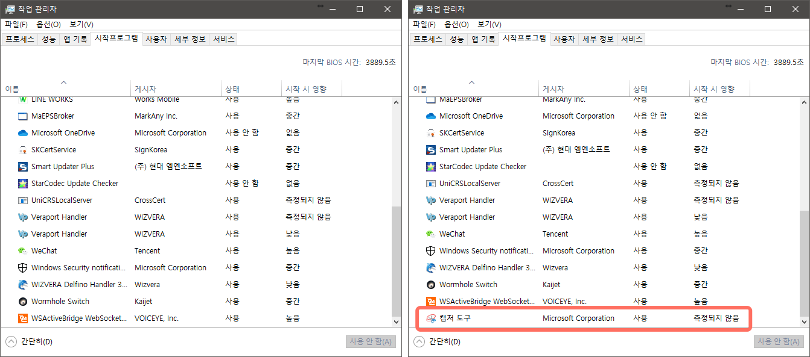
Task: Click Task Manager title bar icon, left window
Action: click(10, 9)
